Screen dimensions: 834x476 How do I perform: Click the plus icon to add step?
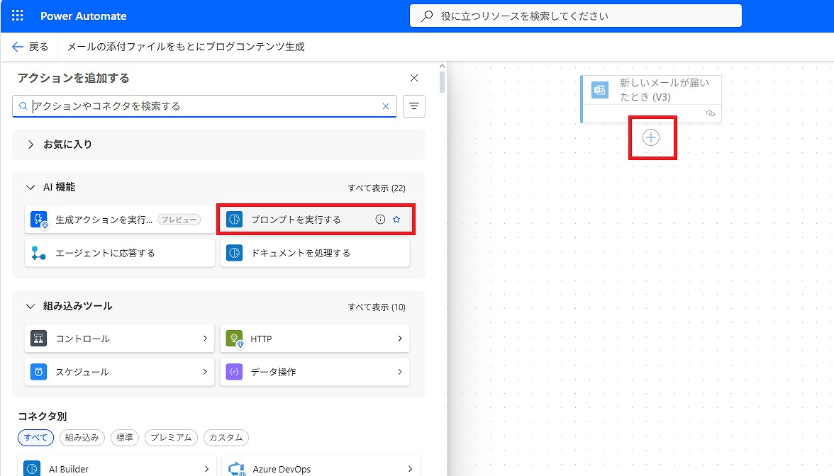[x=651, y=138]
